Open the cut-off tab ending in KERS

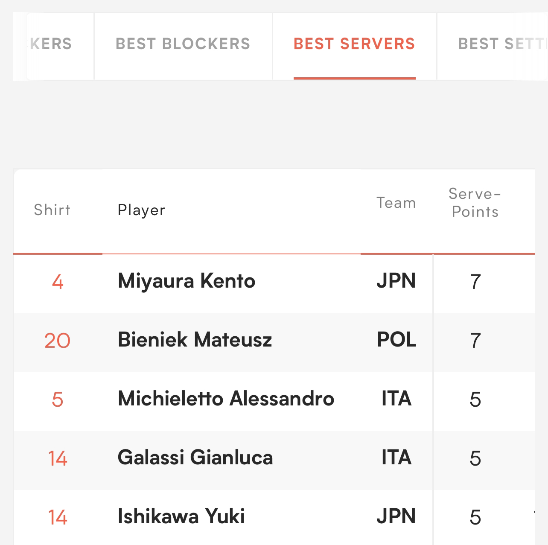pyautogui.click(x=60, y=44)
